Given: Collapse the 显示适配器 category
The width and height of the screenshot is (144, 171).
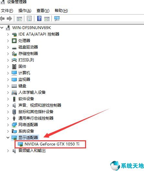Looking at the screenshot, I should coord(8,138).
